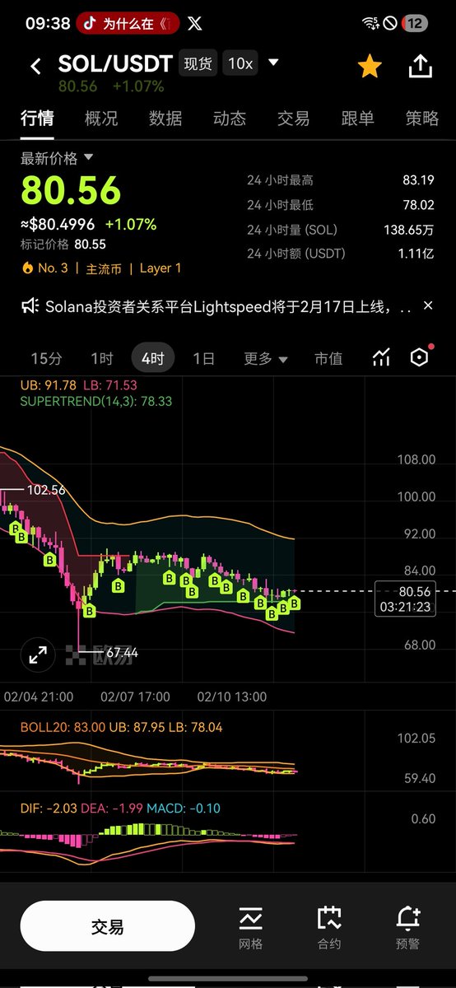Tap the X app status bar icon
The width and height of the screenshot is (456, 988).
click(195, 23)
